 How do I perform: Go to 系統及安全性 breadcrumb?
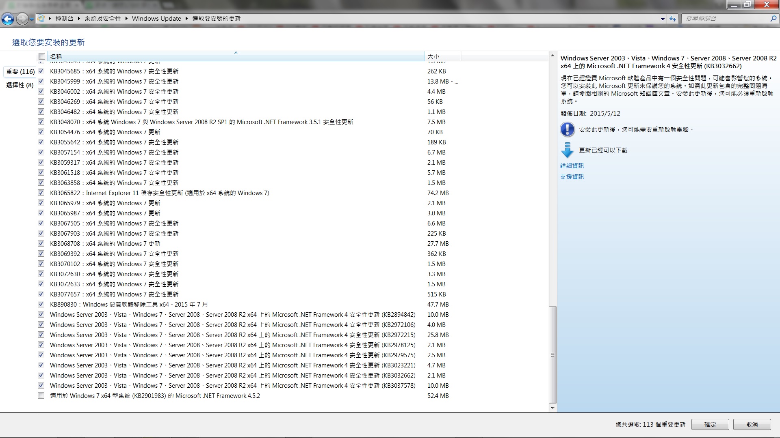103,19
